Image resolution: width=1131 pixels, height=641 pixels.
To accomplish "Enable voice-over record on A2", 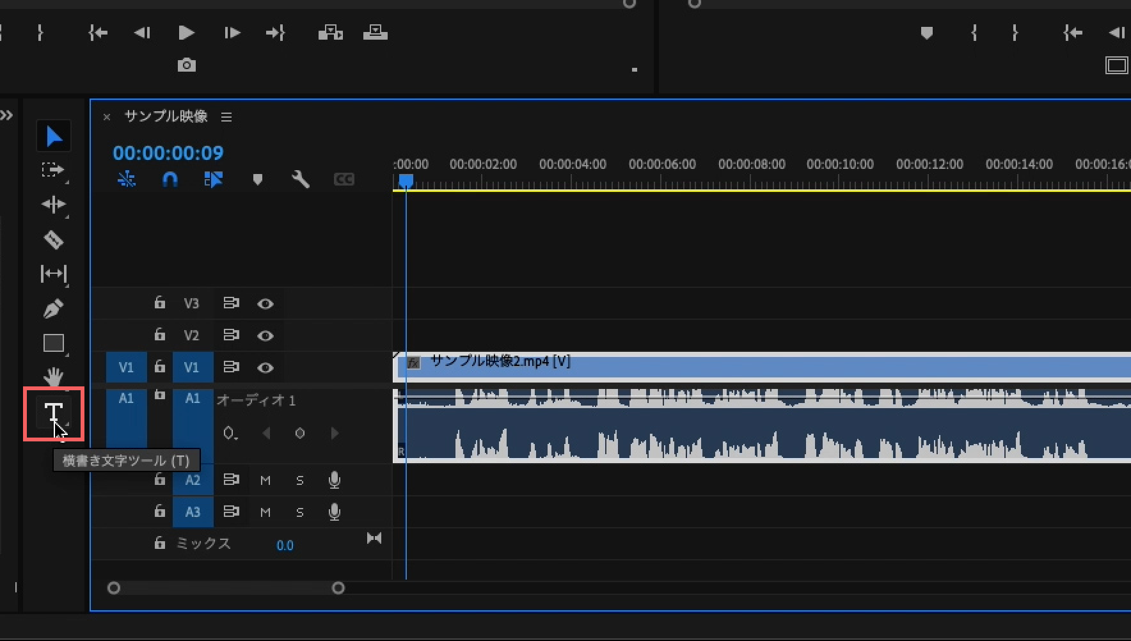I will point(334,480).
